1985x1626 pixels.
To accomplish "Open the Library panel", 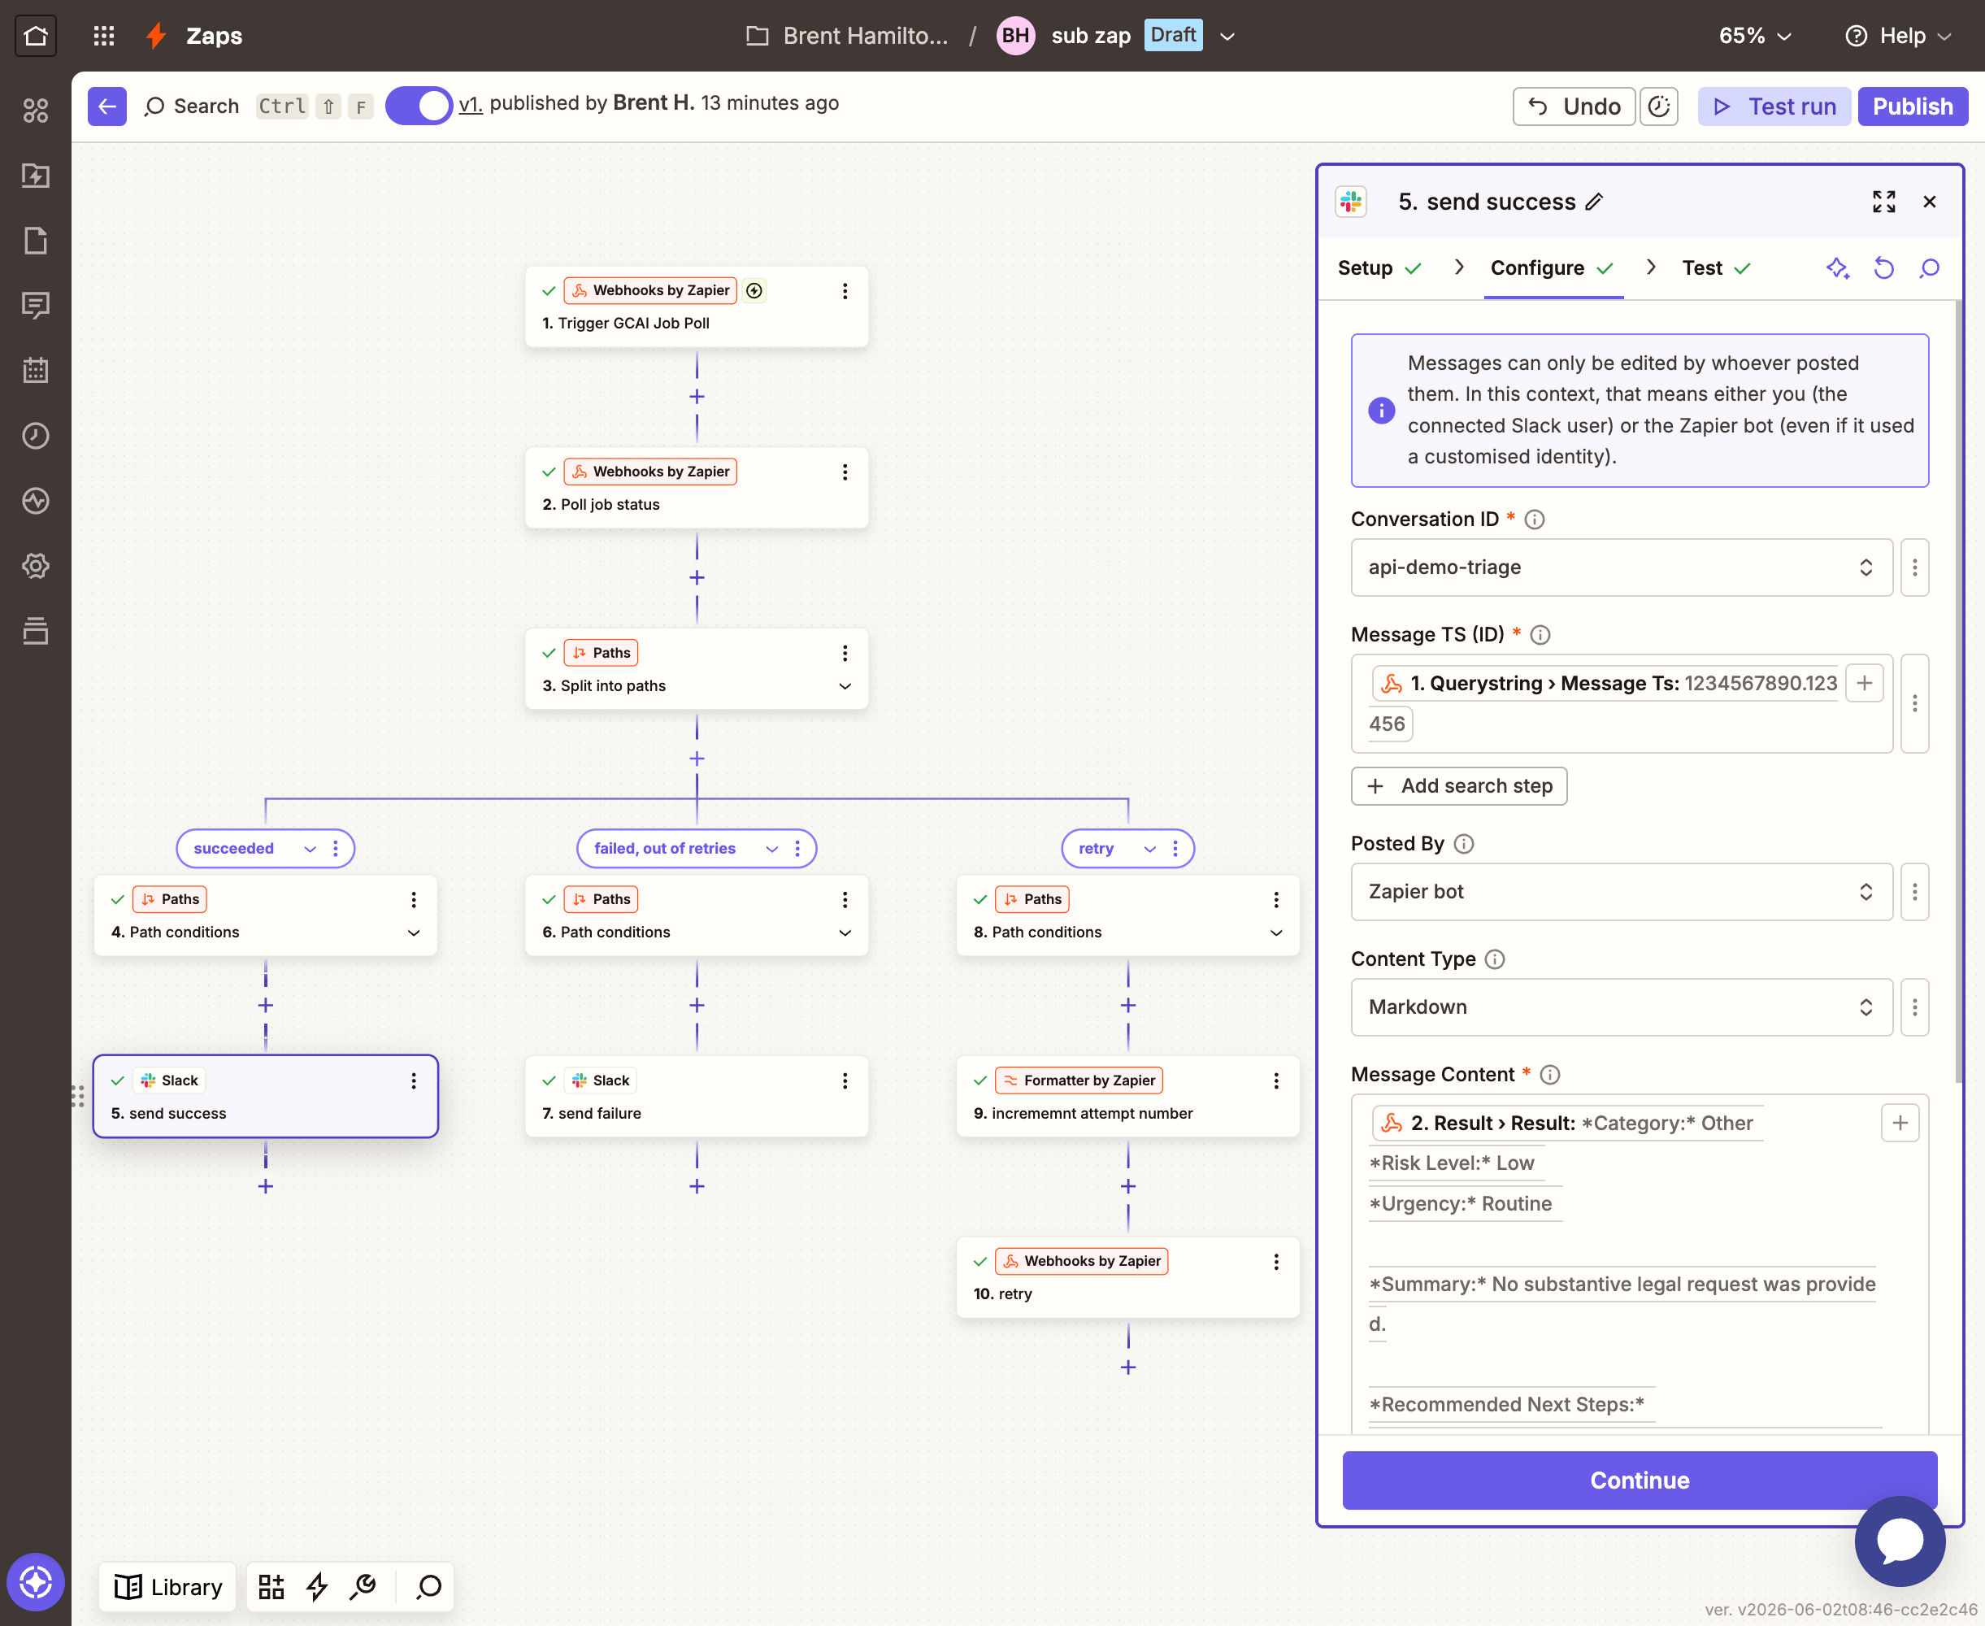I will pyautogui.click(x=168, y=1587).
